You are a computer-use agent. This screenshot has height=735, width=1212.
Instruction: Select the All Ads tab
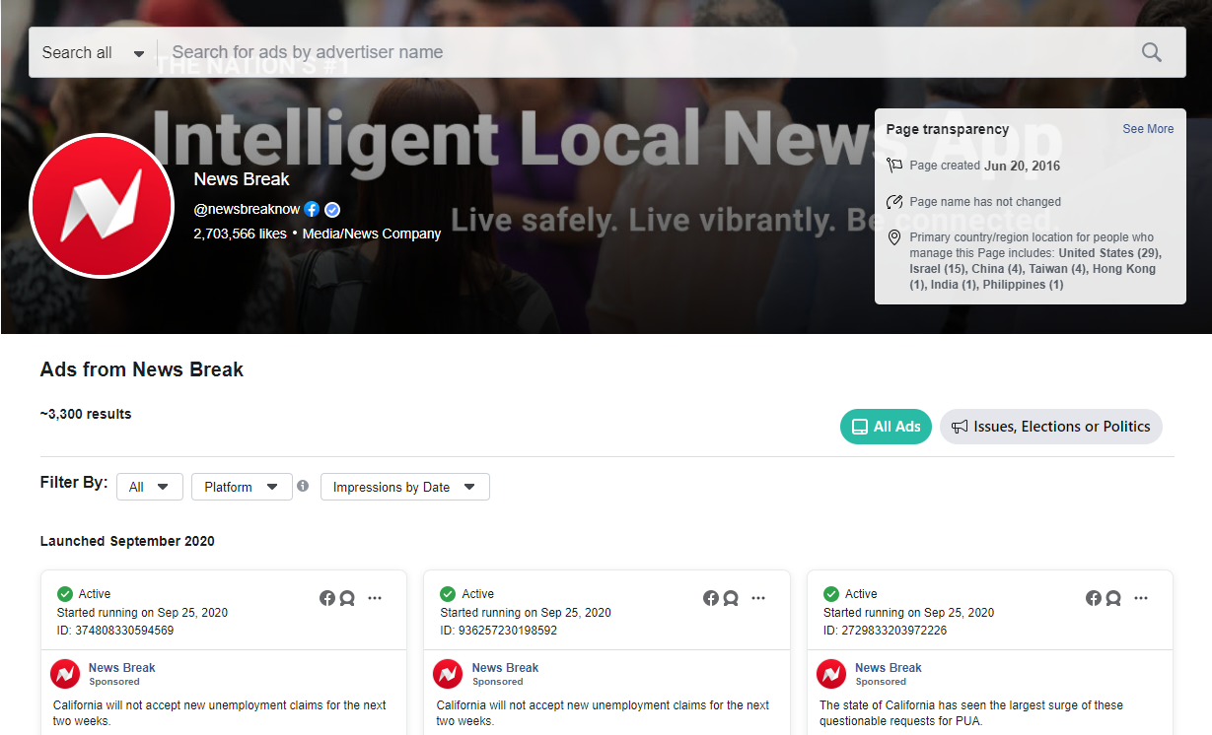[x=886, y=427]
